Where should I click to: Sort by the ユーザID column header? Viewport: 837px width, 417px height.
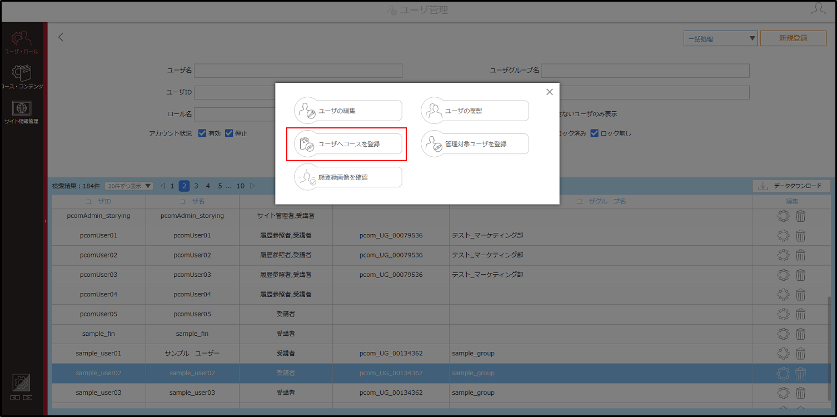point(99,201)
